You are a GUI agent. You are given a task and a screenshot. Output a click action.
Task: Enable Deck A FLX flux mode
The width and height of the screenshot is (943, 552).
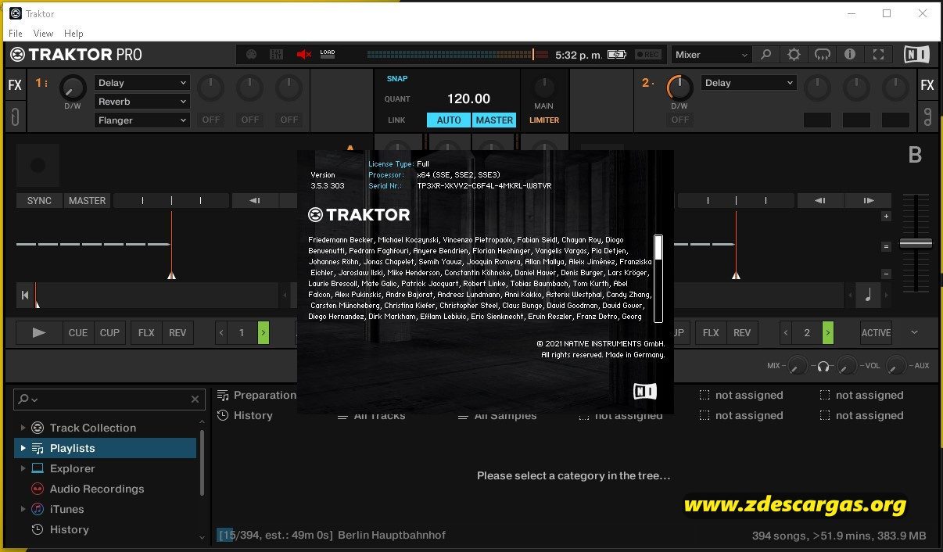click(146, 333)
